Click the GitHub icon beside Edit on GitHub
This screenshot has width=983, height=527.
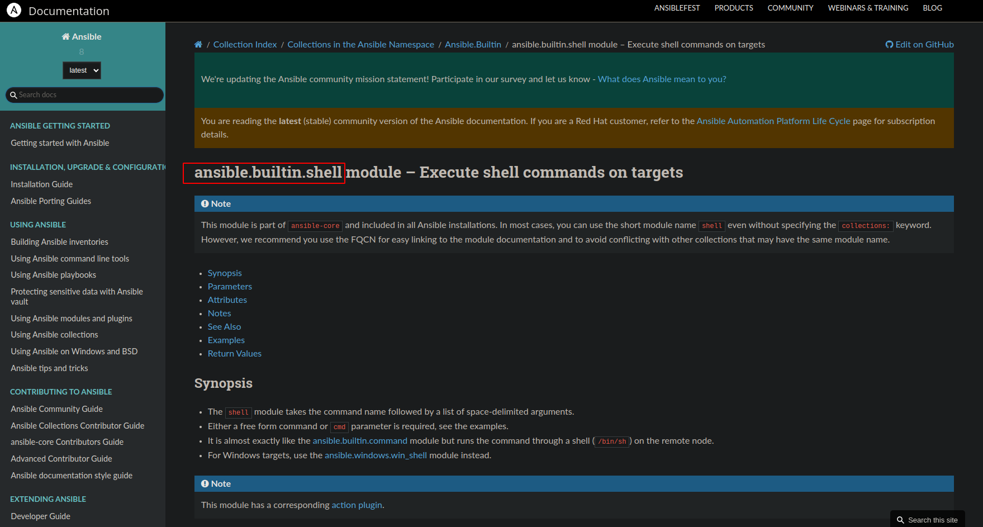coord(889,45)
